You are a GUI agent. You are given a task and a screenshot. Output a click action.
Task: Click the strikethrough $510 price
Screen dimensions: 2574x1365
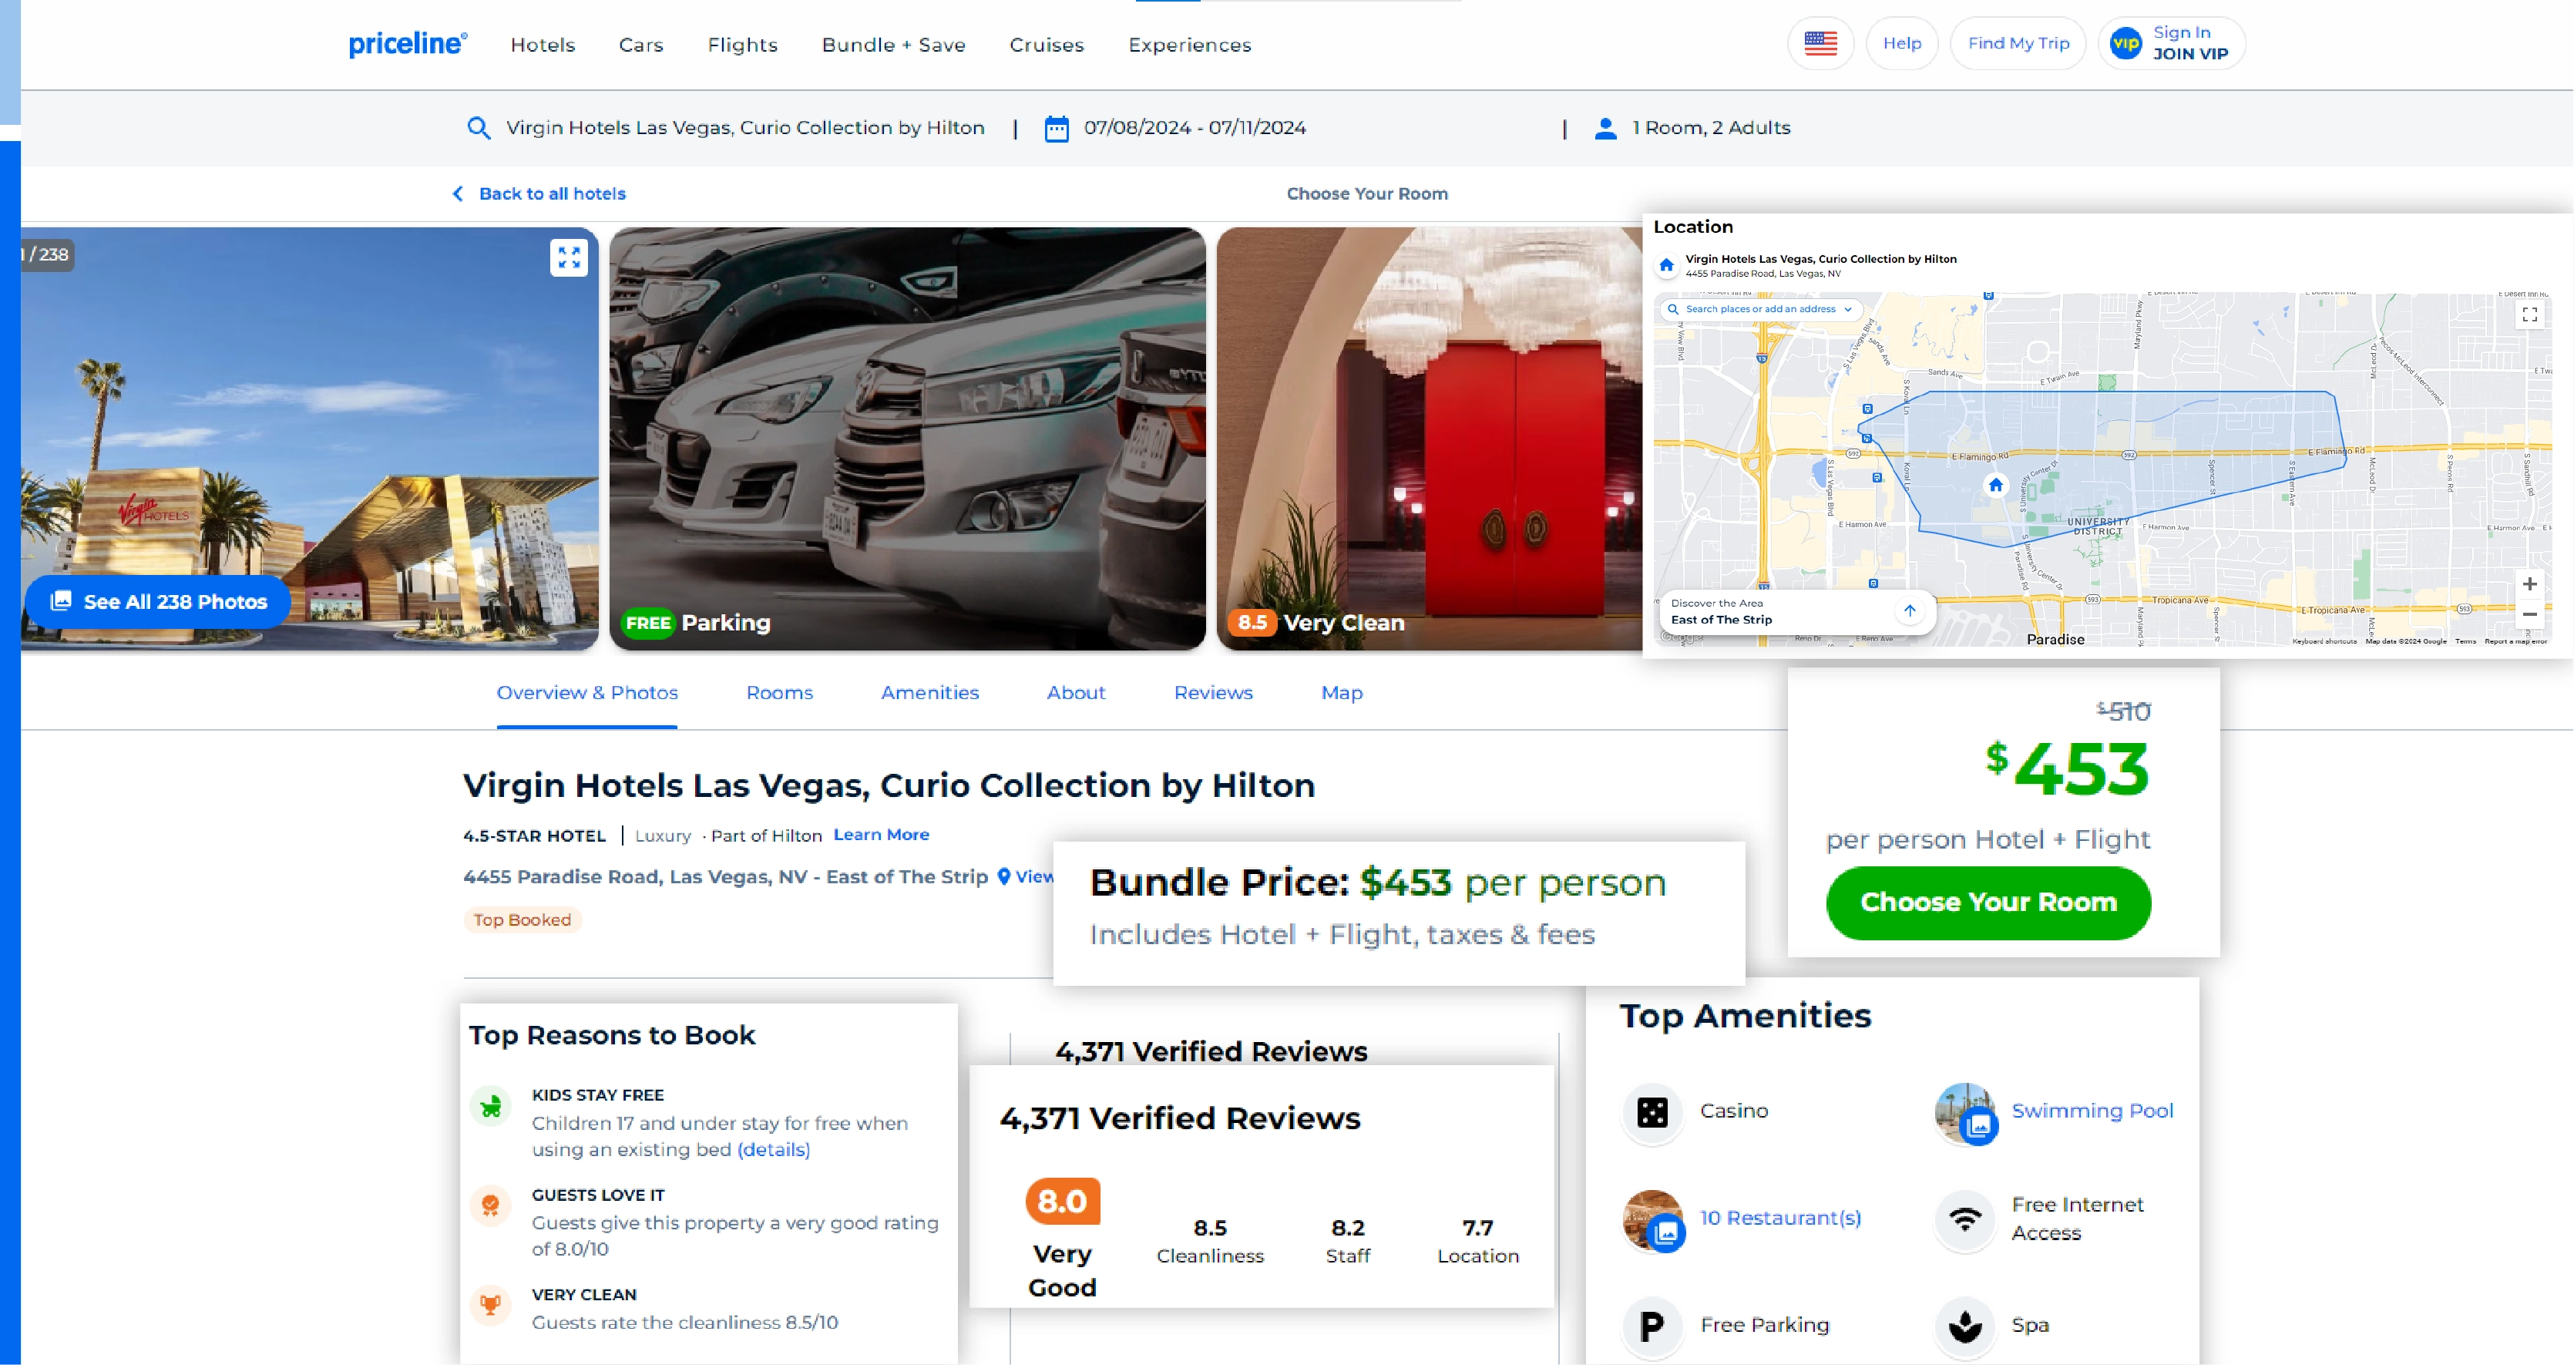click(x=2122, y=711)
